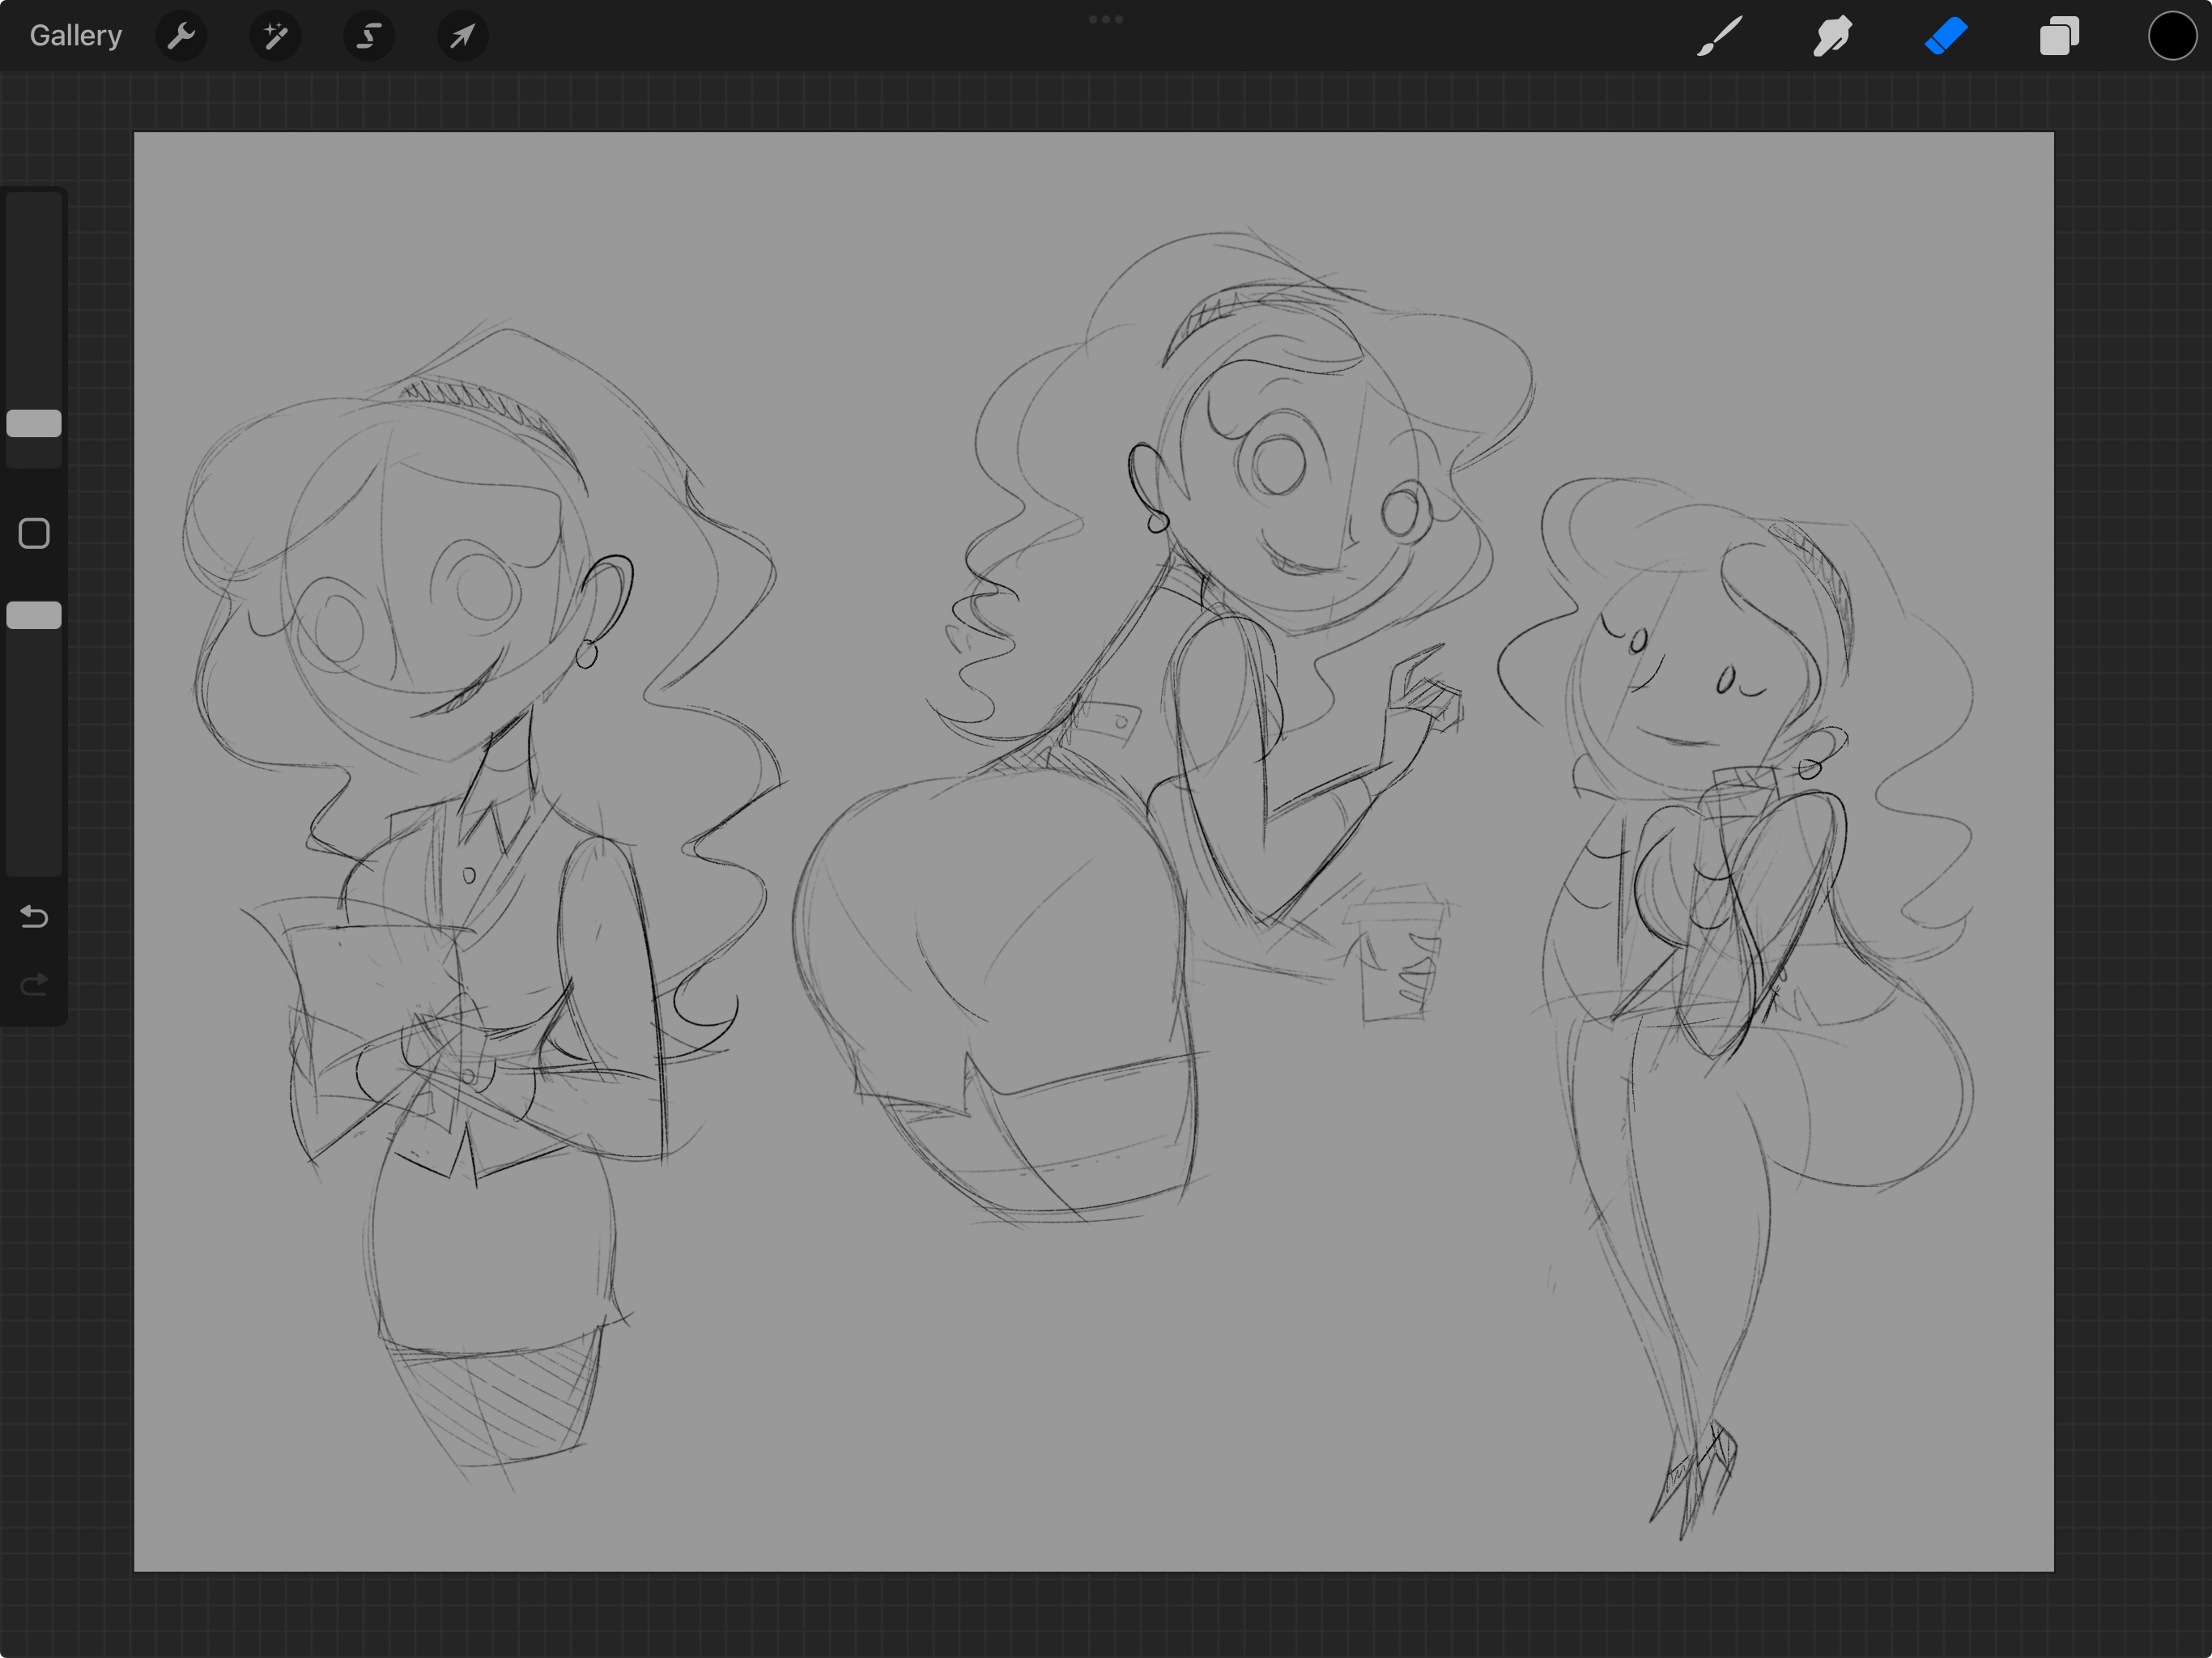2212x1658 pixels.
Task: Activate the Transform arrow tool
Action: pyautogui.click(x=463, y=37)
